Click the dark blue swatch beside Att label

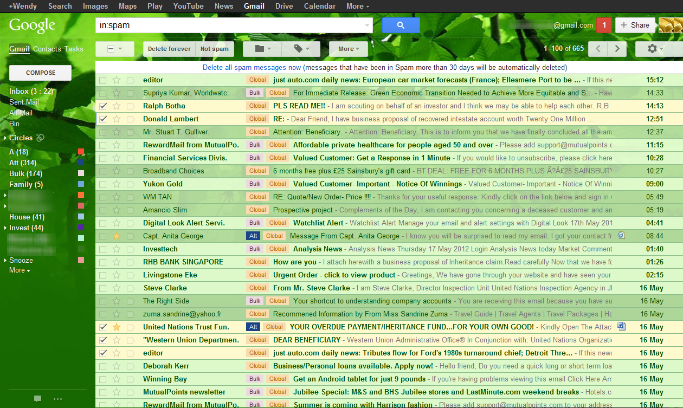pos(81,163)
